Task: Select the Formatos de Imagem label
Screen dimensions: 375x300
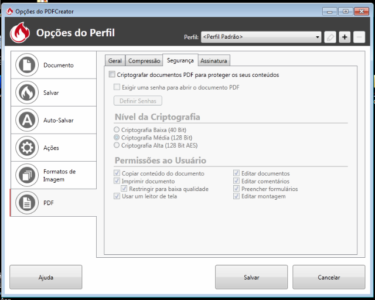Action: [59, 175]
